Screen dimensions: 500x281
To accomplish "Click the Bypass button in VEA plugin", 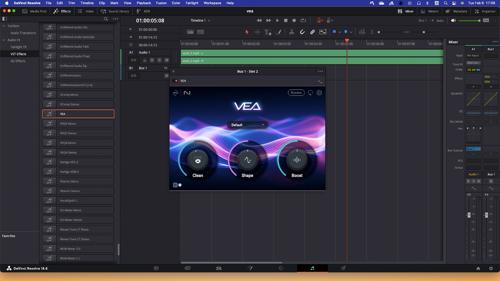I will (296, 92).
